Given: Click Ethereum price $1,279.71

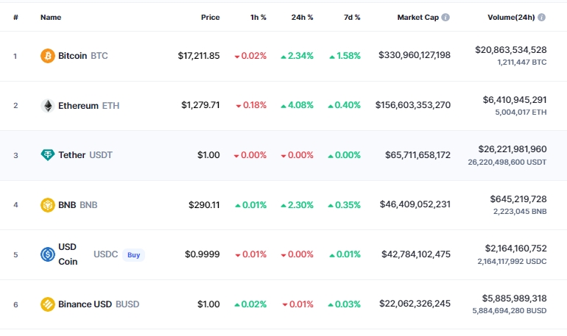Looking at the screenshot, I should [x=200, y=105].
